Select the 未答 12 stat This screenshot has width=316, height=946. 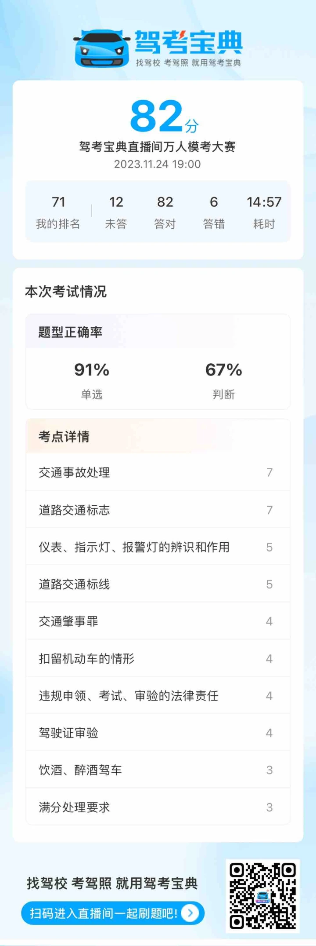point(116,212)
